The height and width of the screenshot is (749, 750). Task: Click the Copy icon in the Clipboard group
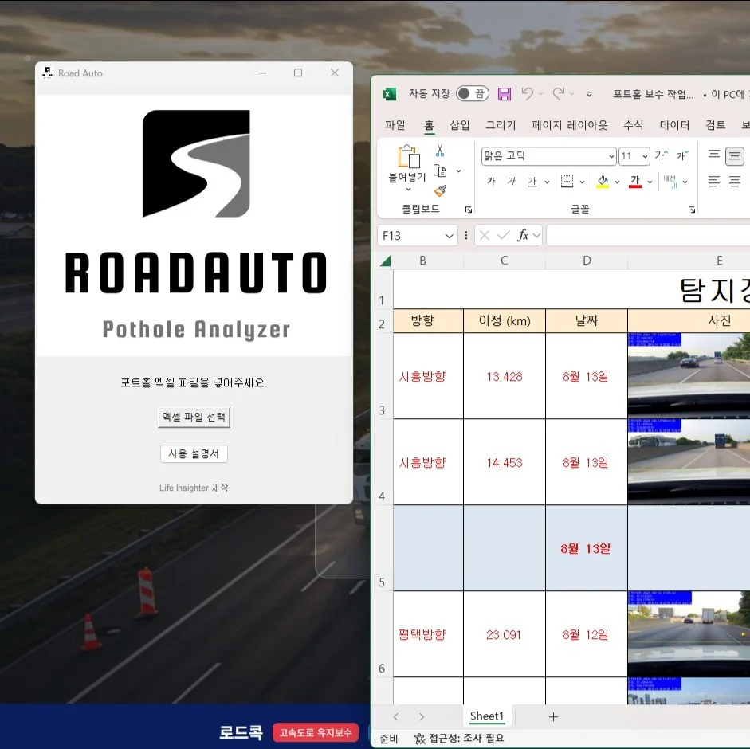441,170
